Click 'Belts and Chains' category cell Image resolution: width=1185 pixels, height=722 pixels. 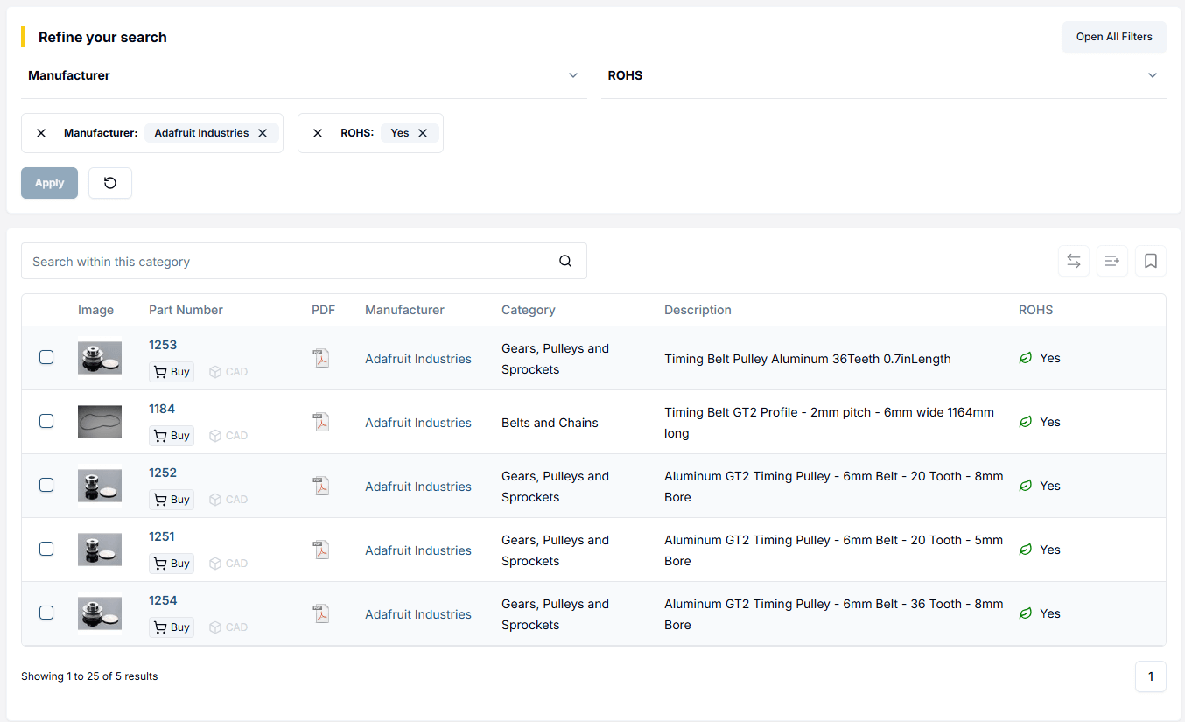(550, 423)
